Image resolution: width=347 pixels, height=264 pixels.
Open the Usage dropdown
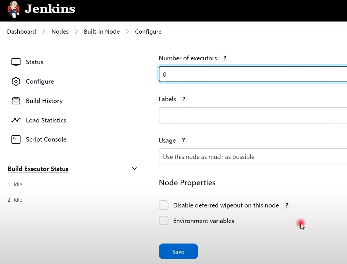click(x=253, y=157)
